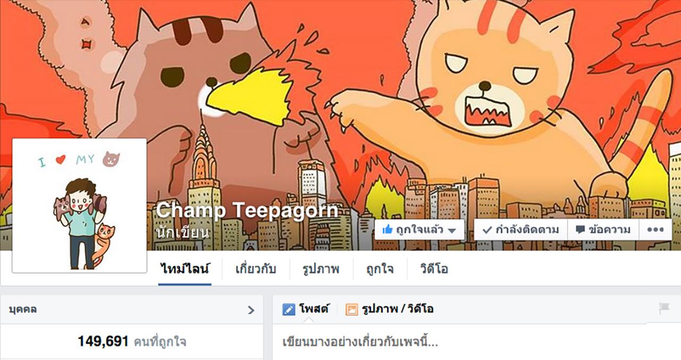Viewport: 681px width, 360px height.
Task: Click the ข้อความ message button
Action: pyautogui.click(x=602, y=230)
